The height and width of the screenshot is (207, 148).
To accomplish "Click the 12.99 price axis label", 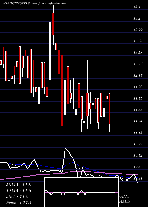I will (x=138, y=30).
